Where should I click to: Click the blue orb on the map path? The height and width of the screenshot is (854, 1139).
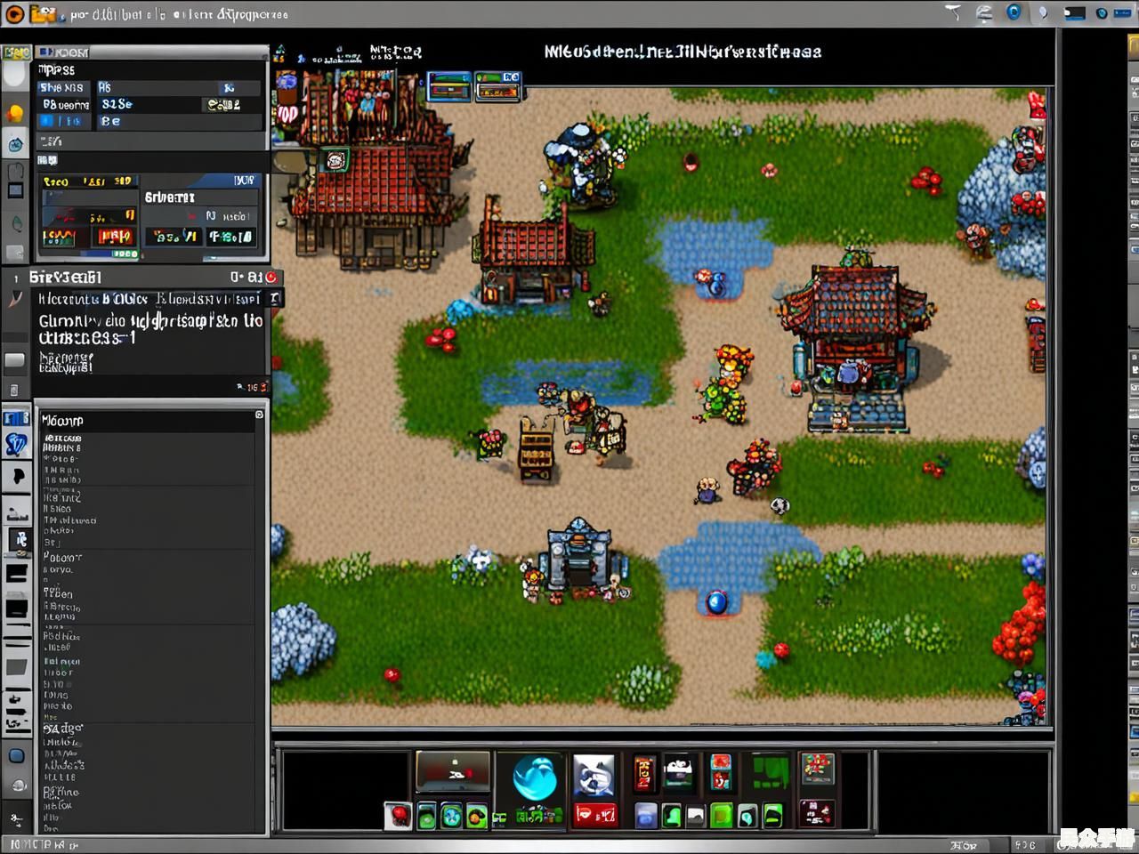(716, 603)
